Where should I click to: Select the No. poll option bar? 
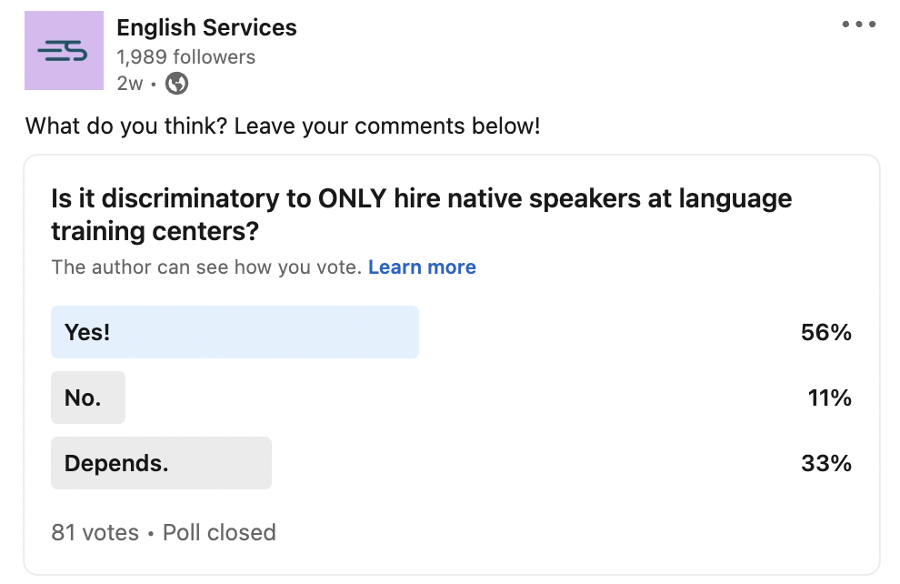(x=88, y=398)
